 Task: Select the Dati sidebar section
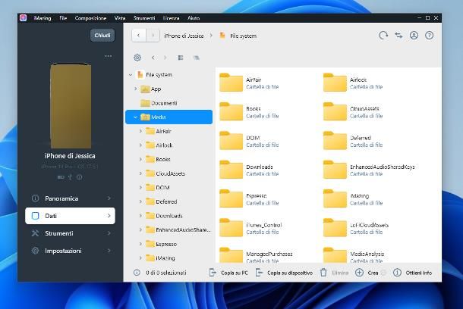pos(71,216)
